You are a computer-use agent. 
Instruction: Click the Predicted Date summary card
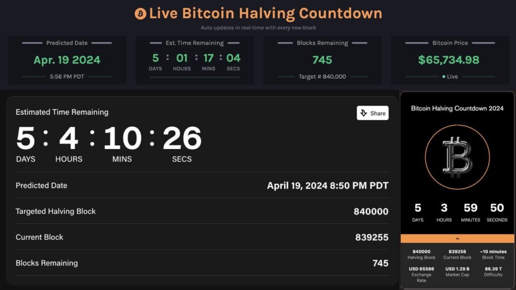pyautogui.click(x=67, y=60)
